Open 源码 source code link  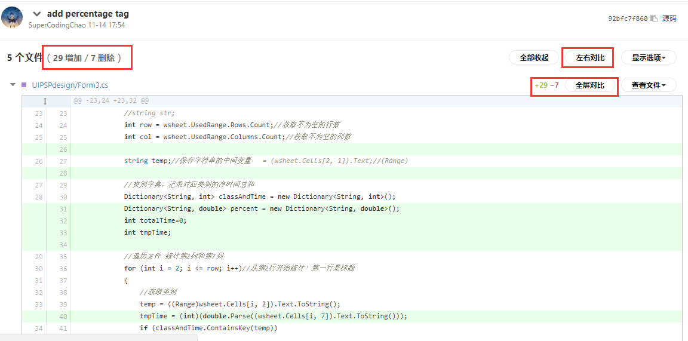(669, 19)
